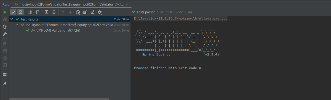Sort tests by duration
This screenshot has height=100, width=331.
click(38, 12)
